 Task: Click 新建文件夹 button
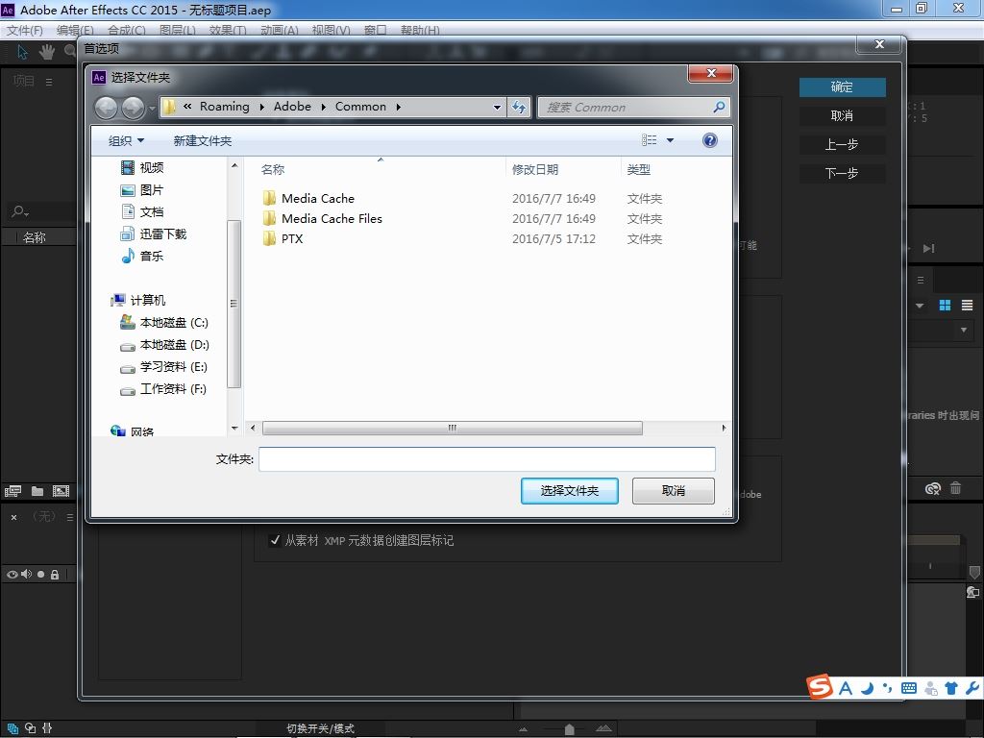click(202, 140)
